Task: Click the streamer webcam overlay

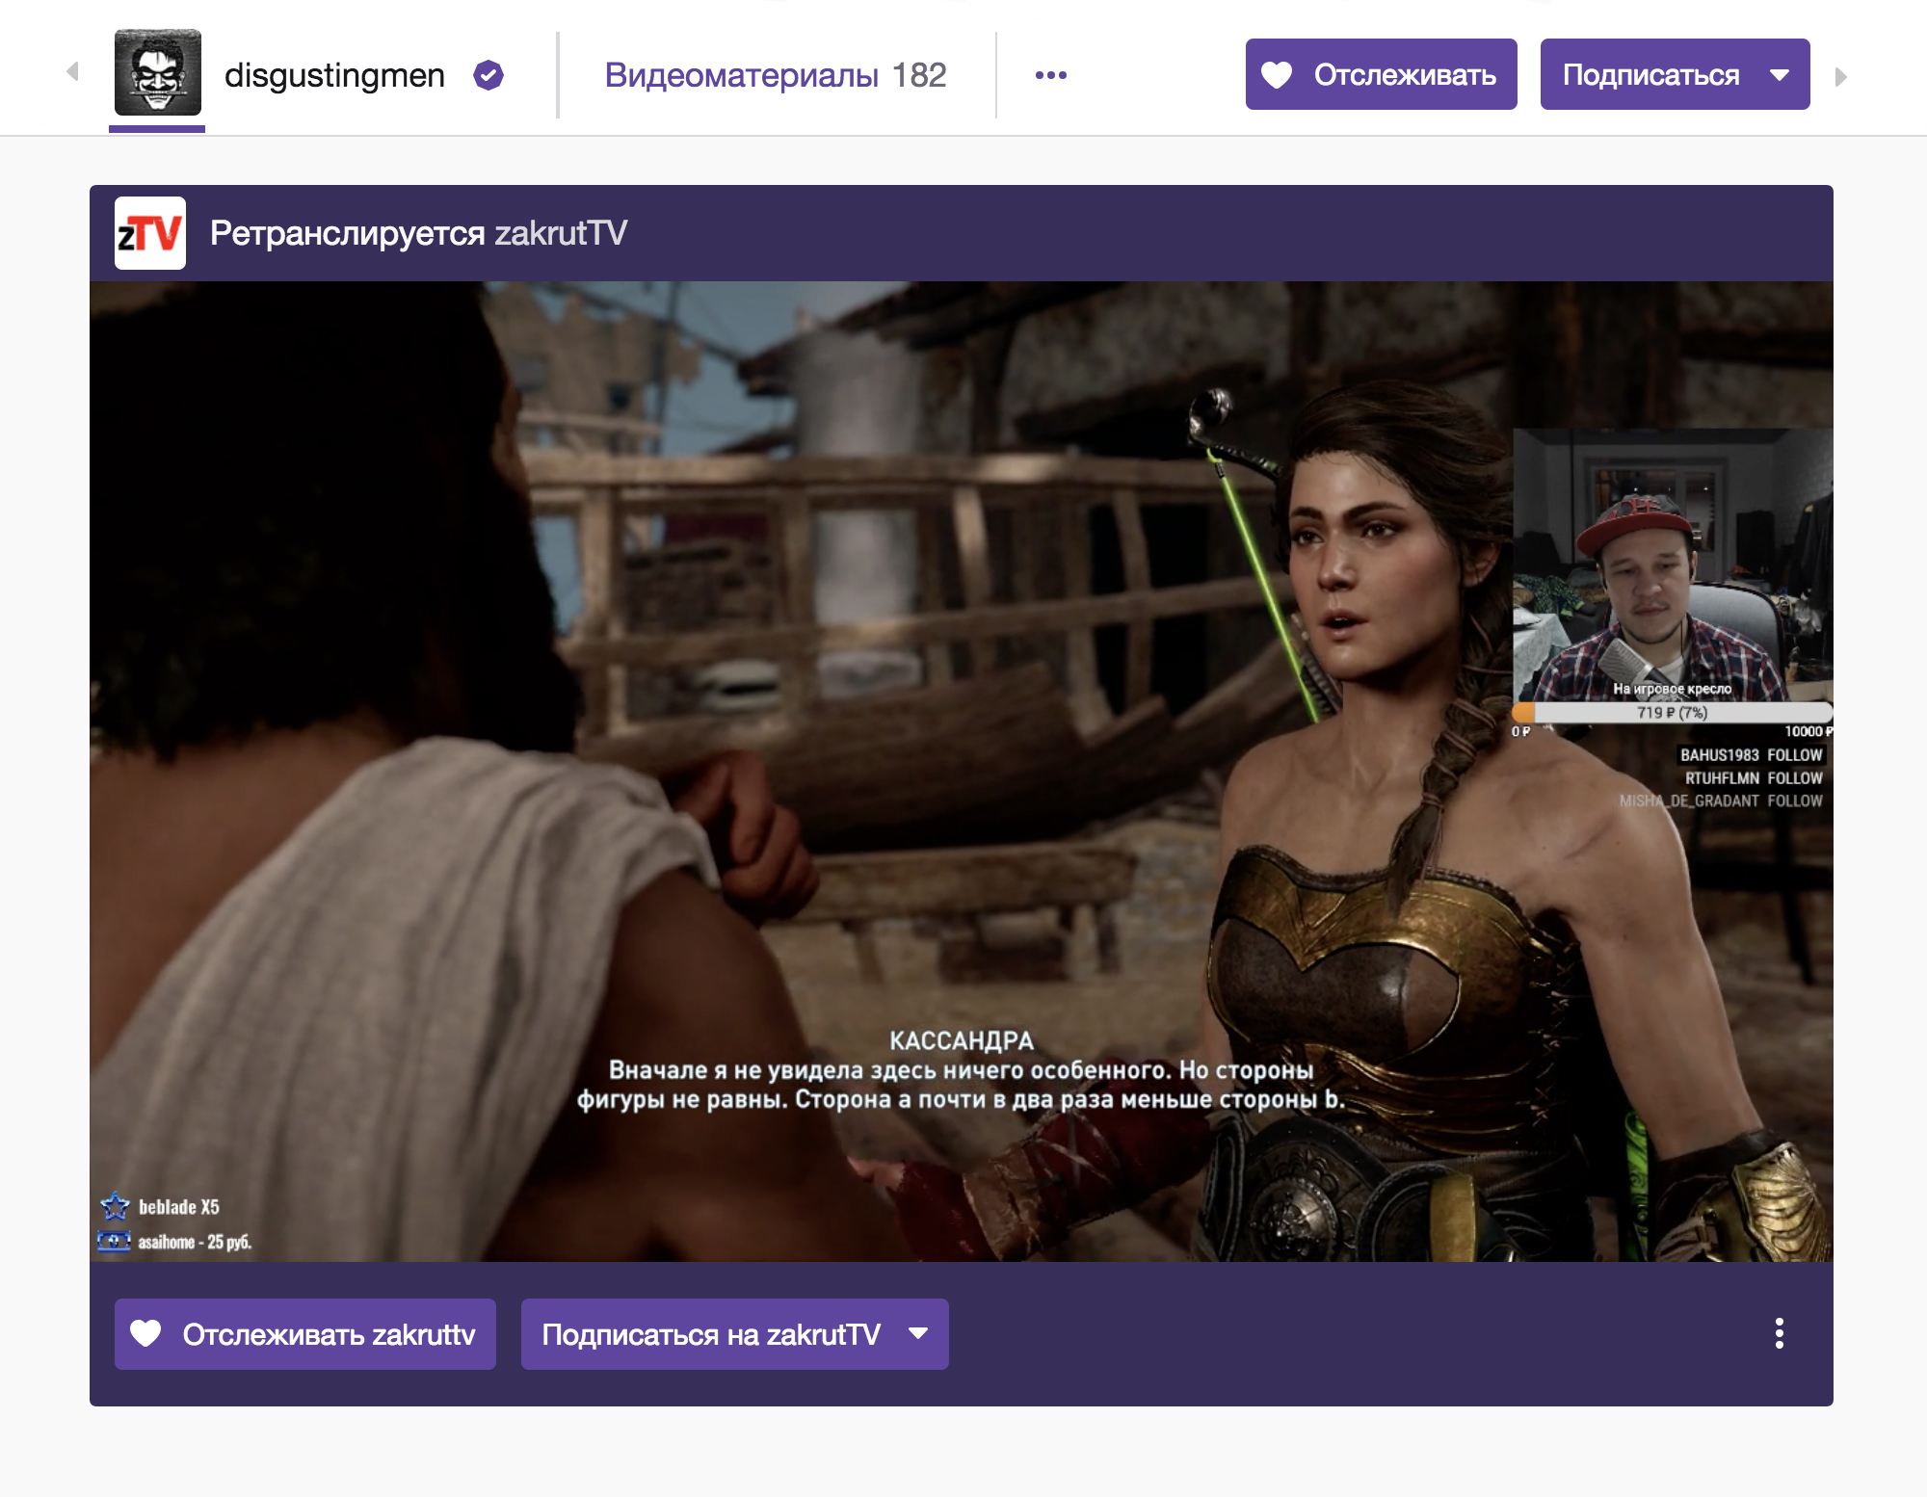Action: pos(1673,565)
